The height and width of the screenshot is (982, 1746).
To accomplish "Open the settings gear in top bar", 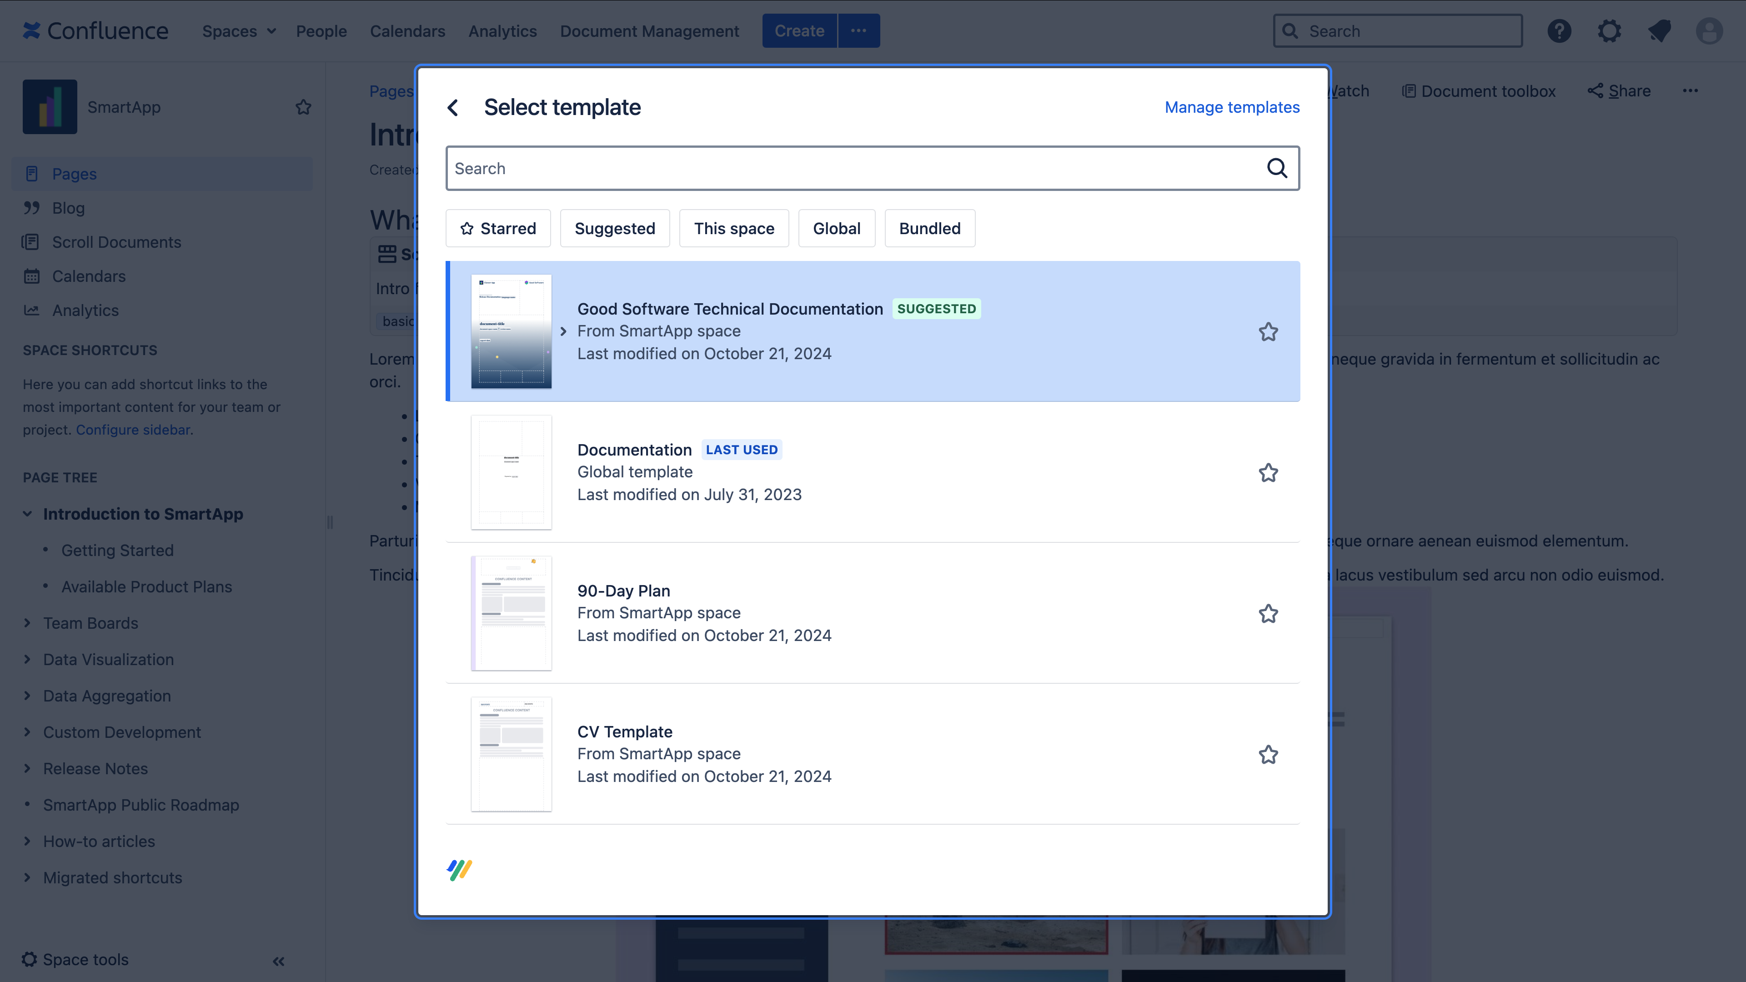I will [1609, 31].
